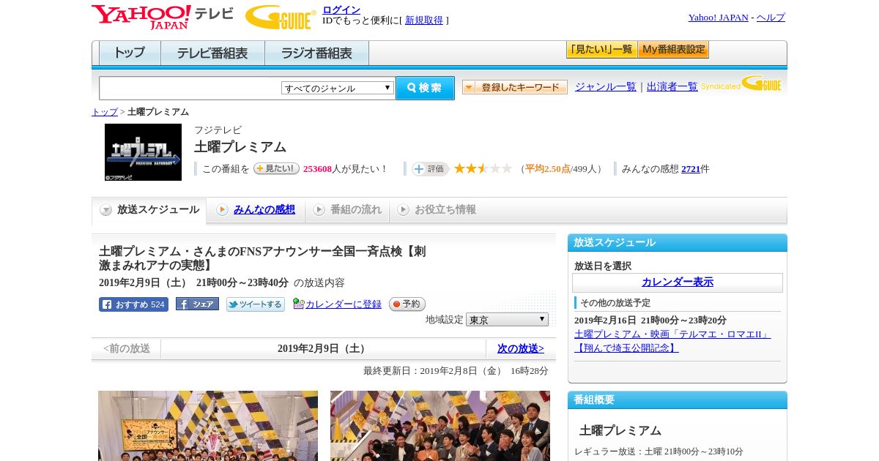Click the G-GUIDE logo in header

[281, 17]
